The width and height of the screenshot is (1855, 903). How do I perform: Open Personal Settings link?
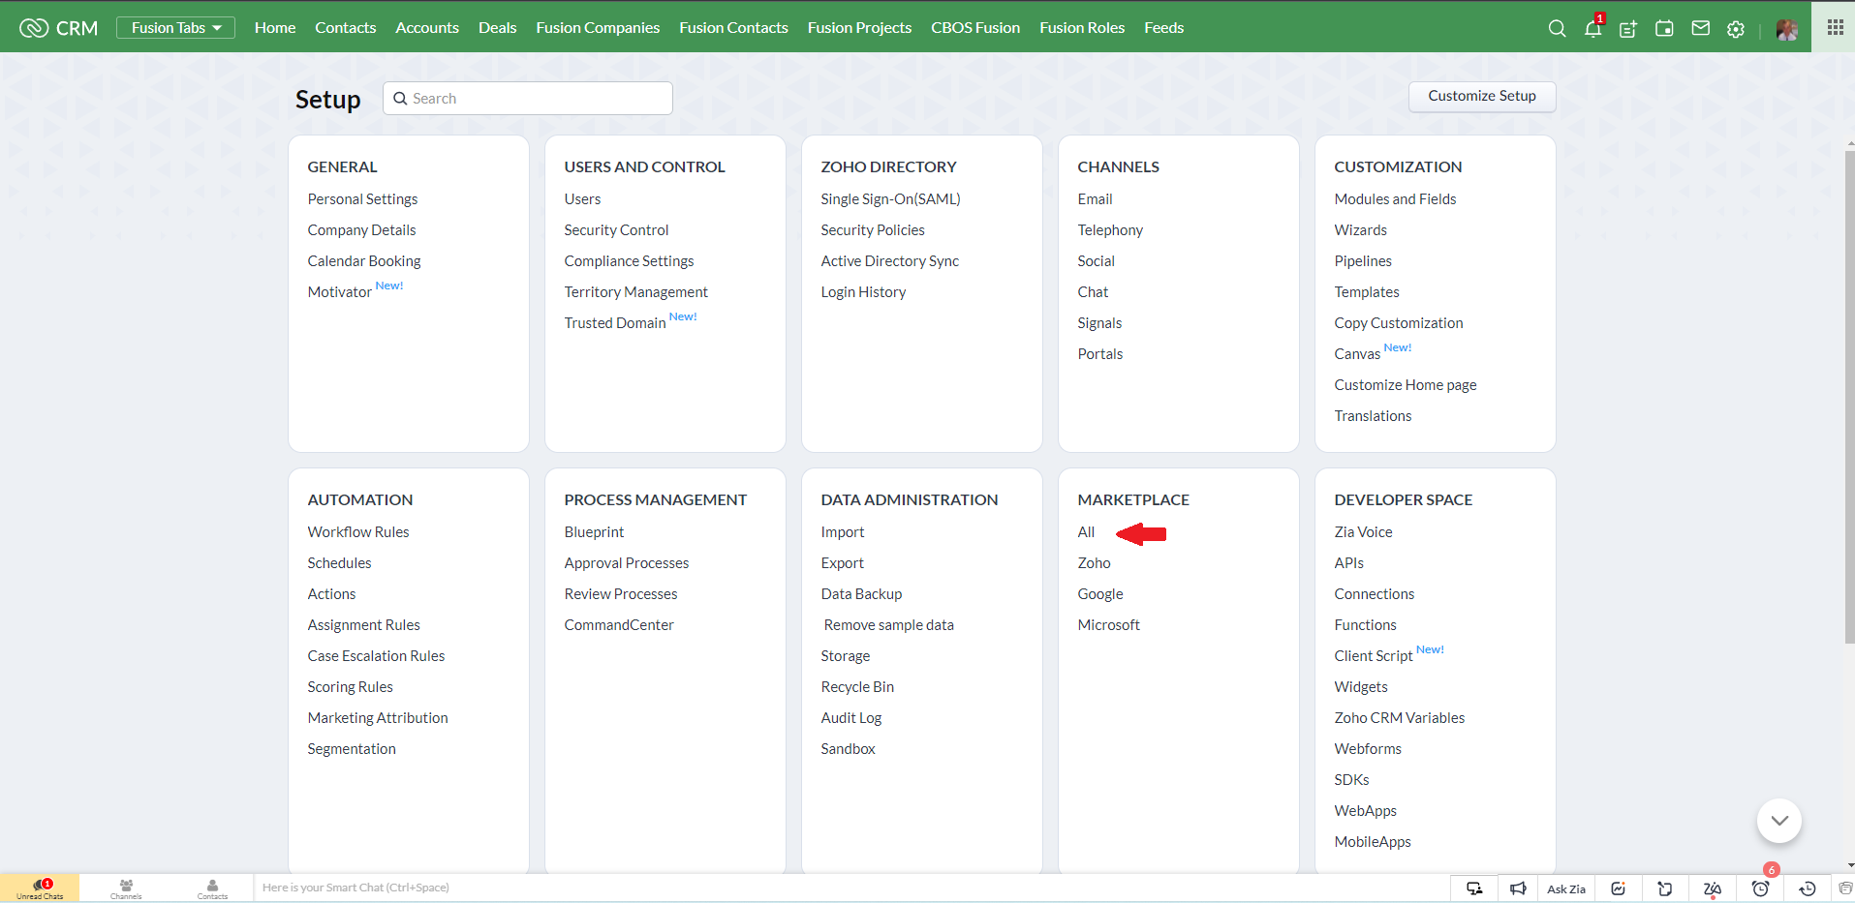tap(362, 199)
